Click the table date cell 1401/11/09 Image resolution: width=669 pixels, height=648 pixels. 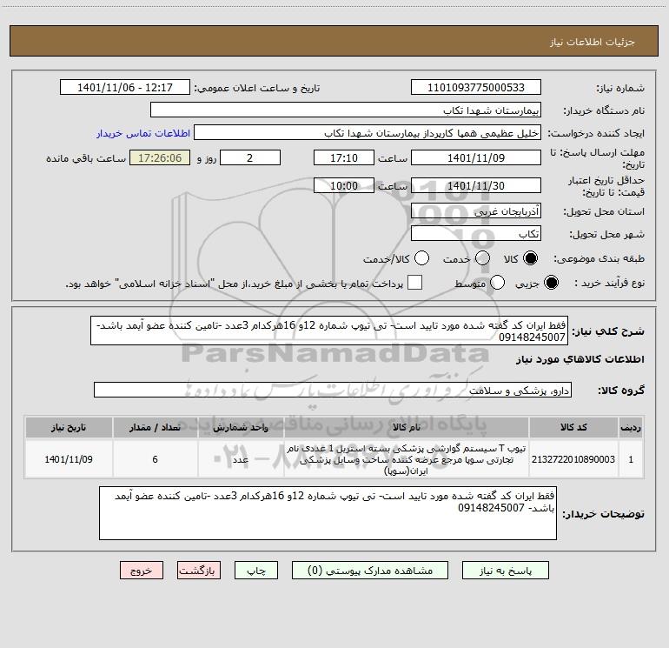tap(69, 459)
